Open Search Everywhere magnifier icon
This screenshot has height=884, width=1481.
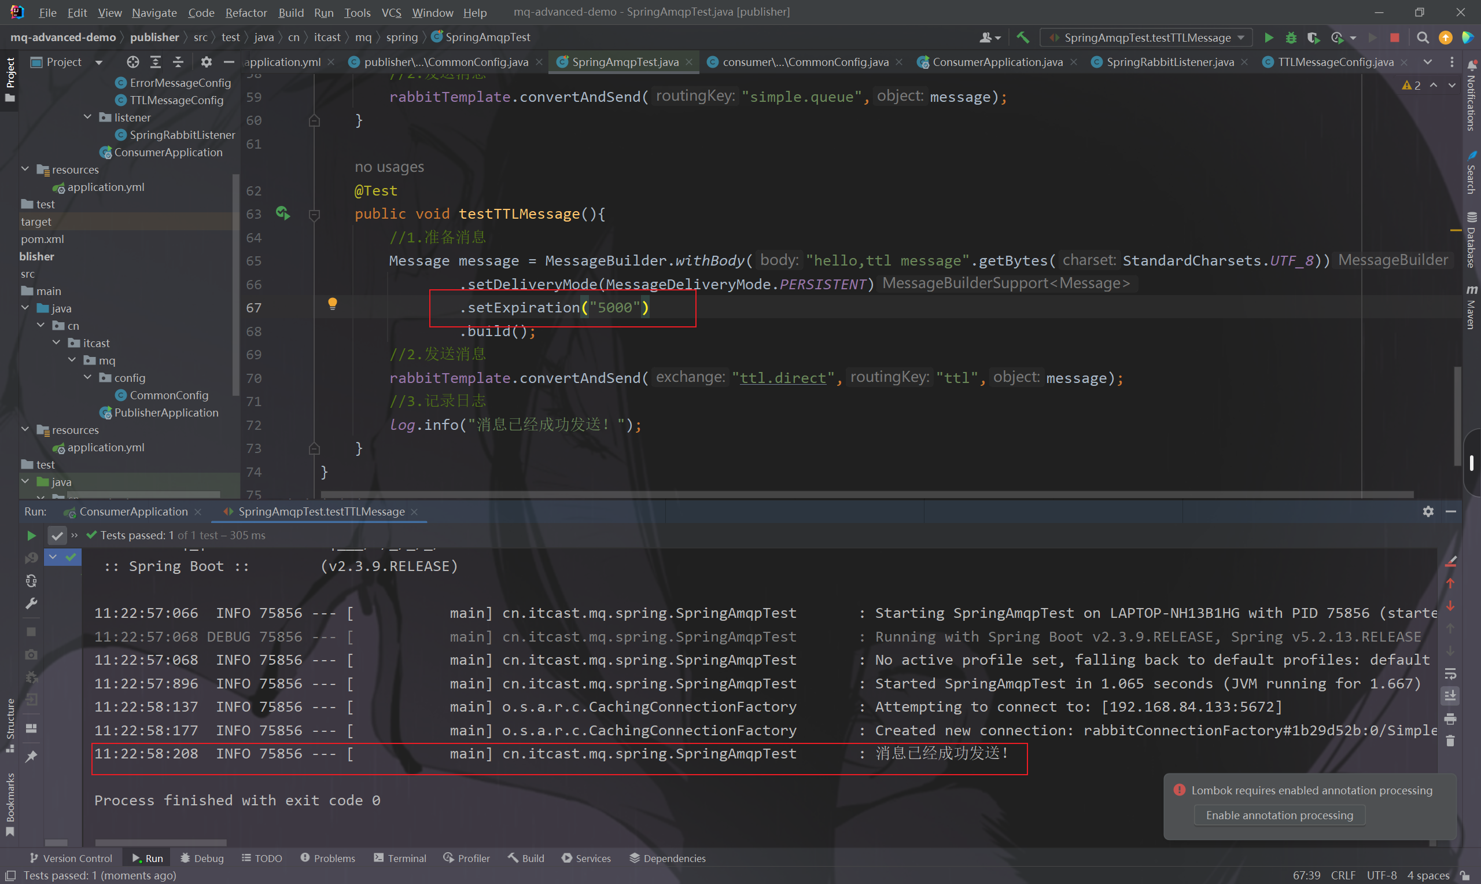click(1423, 38)
